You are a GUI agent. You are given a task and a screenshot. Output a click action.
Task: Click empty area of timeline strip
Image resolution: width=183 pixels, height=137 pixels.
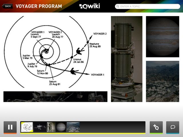pyautogui.click(x=113, y=127)
